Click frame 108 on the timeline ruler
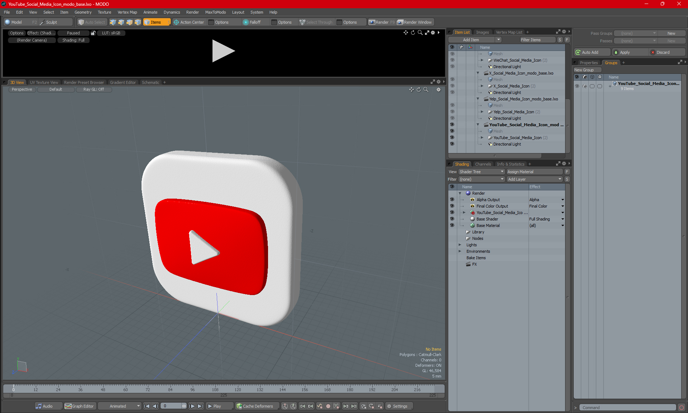 pos(215,390)
